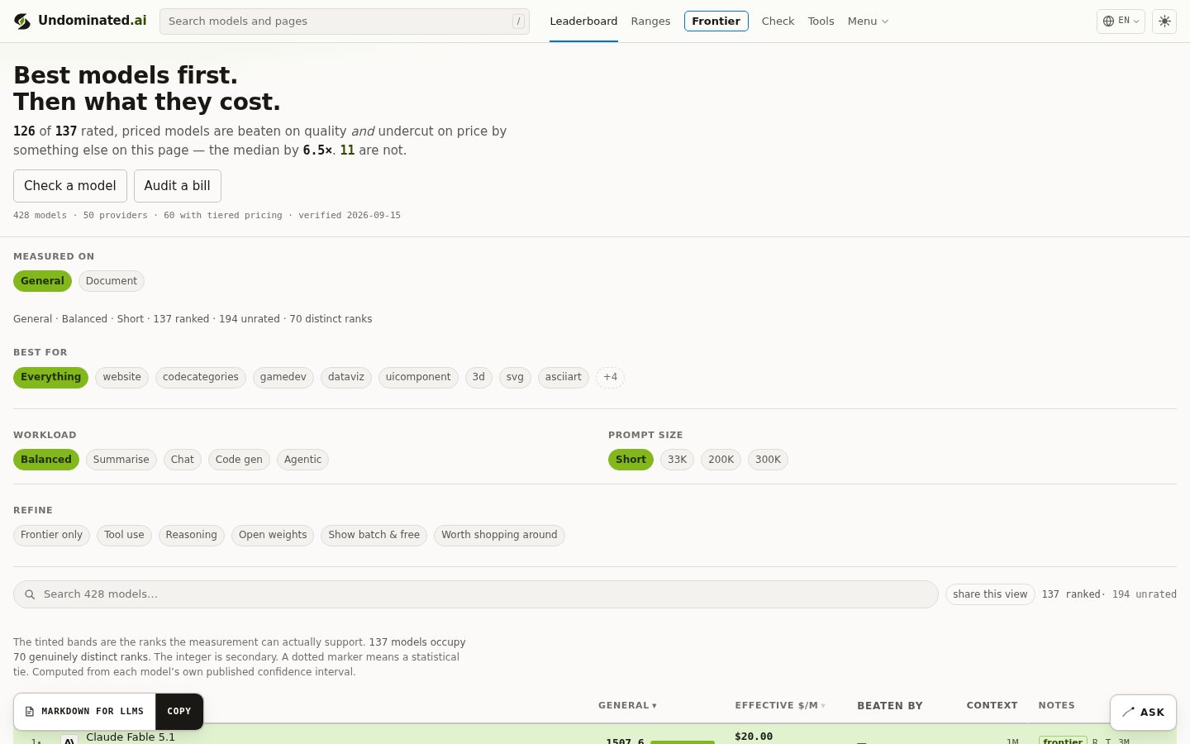Select the 3d category chip

coord(478,377)
